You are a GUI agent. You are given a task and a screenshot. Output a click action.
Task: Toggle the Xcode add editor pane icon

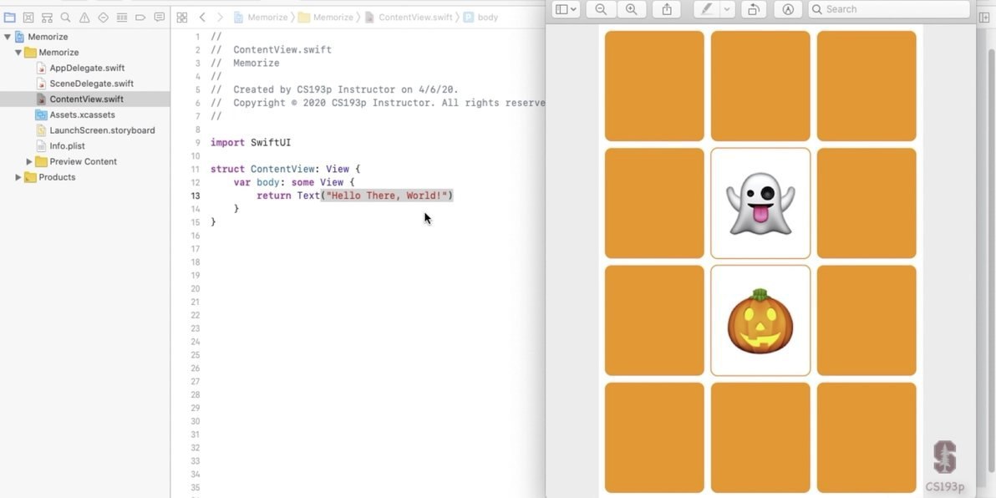[x=985, y=18]
